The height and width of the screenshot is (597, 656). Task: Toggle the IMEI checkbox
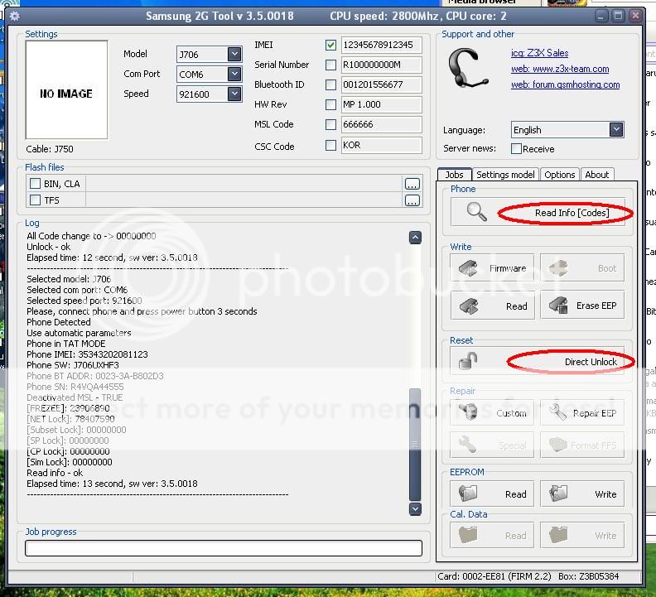pos(330,45)
